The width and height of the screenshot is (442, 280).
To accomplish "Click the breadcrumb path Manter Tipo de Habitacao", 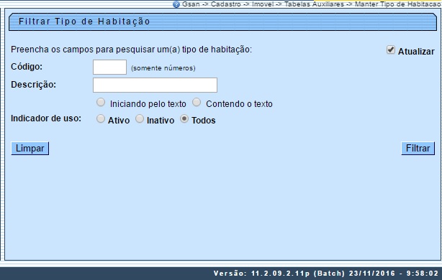I will pyautogui.click(x=398, y=4).
